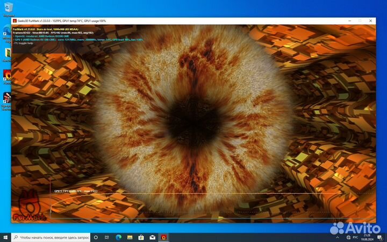
Task: Select the Superposition Benchmark desktop shortcut
Action: [8, 98]
